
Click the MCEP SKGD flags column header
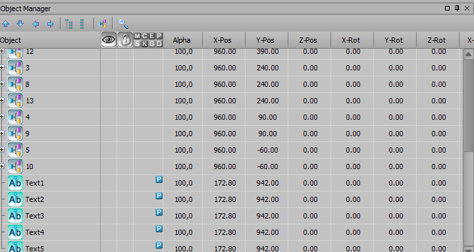148,40
